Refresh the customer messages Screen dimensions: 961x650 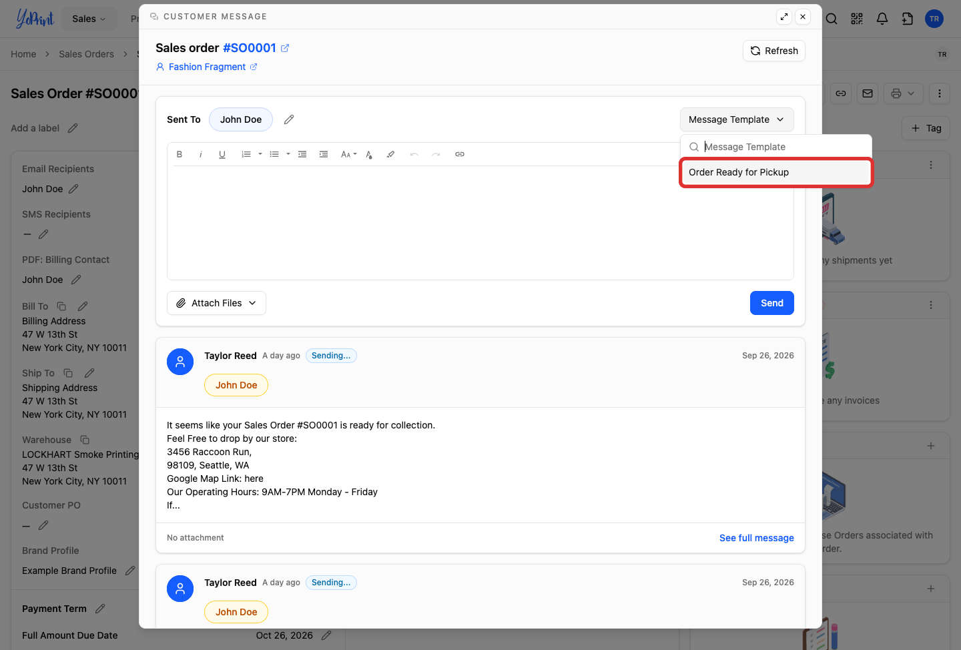pyautogui.click(x=774, y=51)
